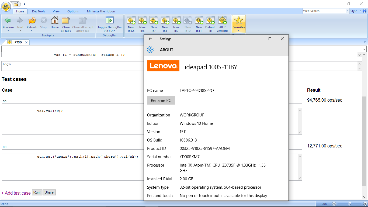Click the blue help question mark icon
368x207 pixels.
pos(364,11)
